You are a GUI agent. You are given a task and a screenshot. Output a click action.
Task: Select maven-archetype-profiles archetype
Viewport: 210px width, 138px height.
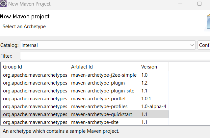tap(85, 107)
